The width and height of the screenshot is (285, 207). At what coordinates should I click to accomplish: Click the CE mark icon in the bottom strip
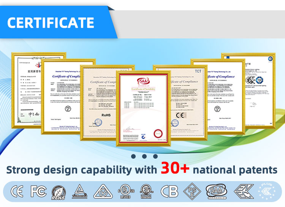(x=17, y=191)
